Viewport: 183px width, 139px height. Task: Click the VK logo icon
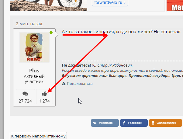[x=95, y=123]
